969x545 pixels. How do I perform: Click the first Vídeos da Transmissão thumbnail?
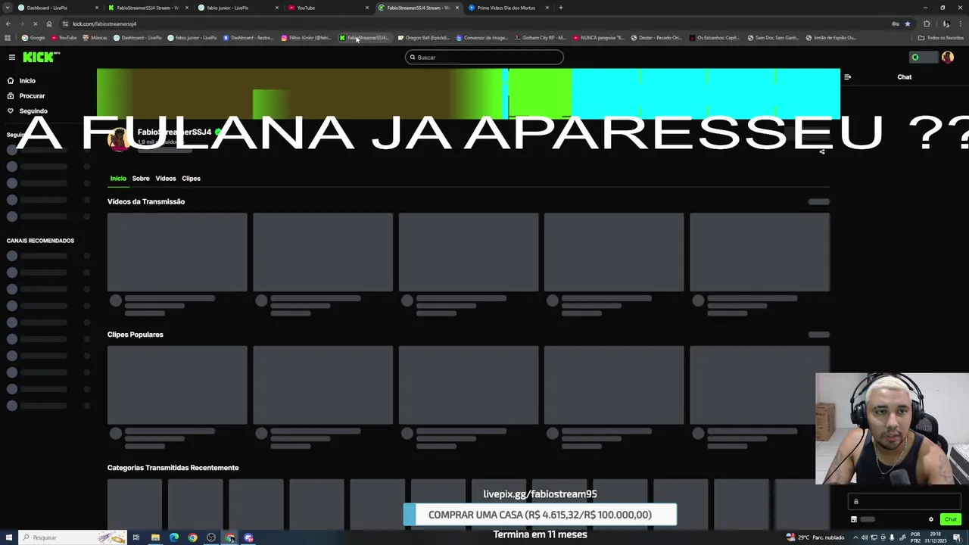(x=177, y=252)
